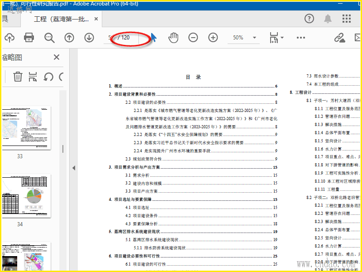Zoom out with the minus button
This screenshot has width=362, height=272.
pyautogui.click(x=193, y=38)
